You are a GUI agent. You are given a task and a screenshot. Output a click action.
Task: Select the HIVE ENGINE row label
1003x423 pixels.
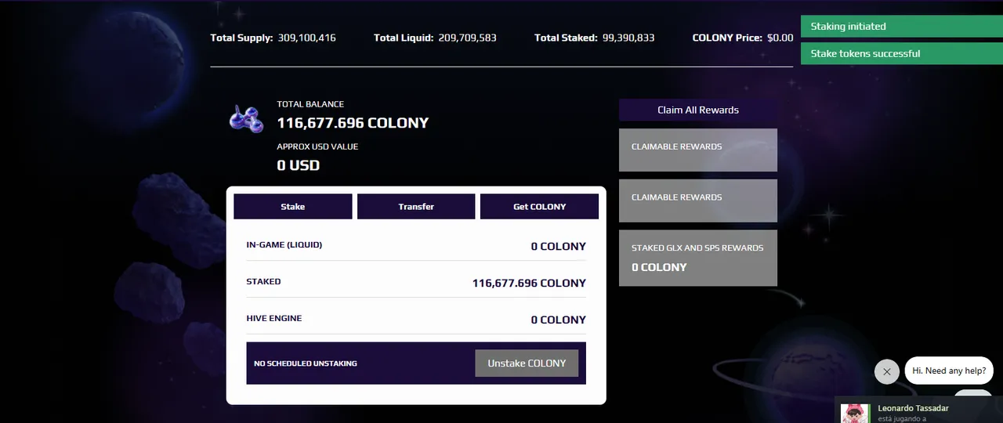[x=274, y=319]
